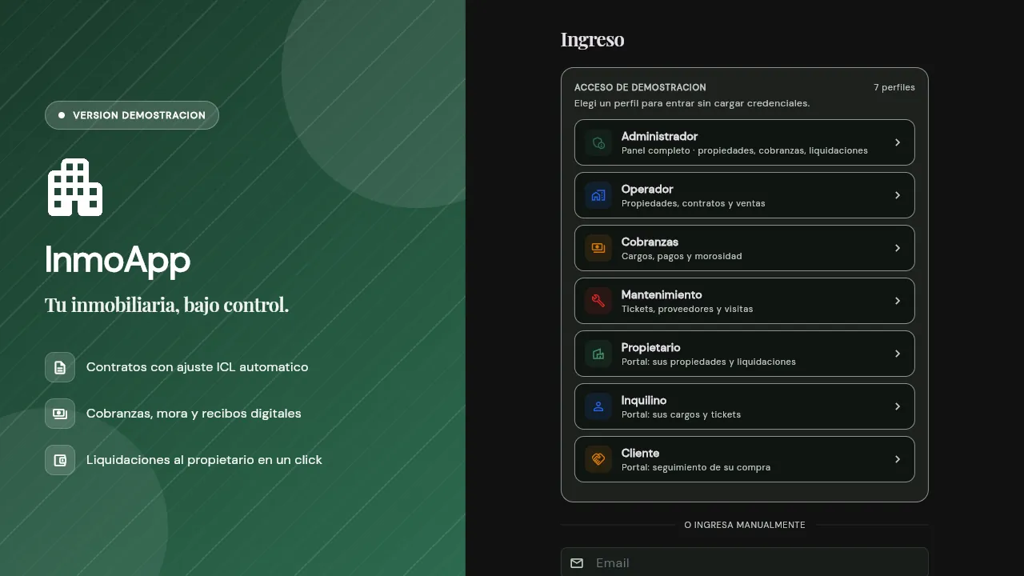Click the Propietario building icon
The width and height of the screenshot is (1024, 576).
point(598,354)
